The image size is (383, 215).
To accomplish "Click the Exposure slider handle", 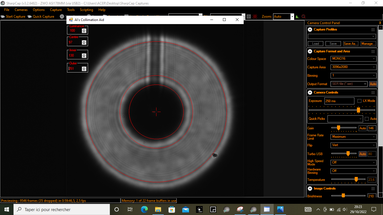I will click(x=358, y=110).
